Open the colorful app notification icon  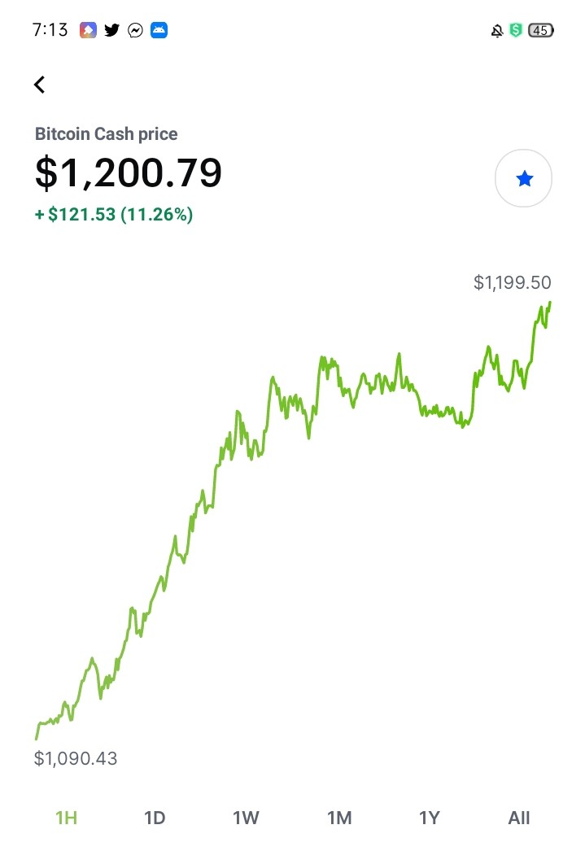click(x=88, y=30)
